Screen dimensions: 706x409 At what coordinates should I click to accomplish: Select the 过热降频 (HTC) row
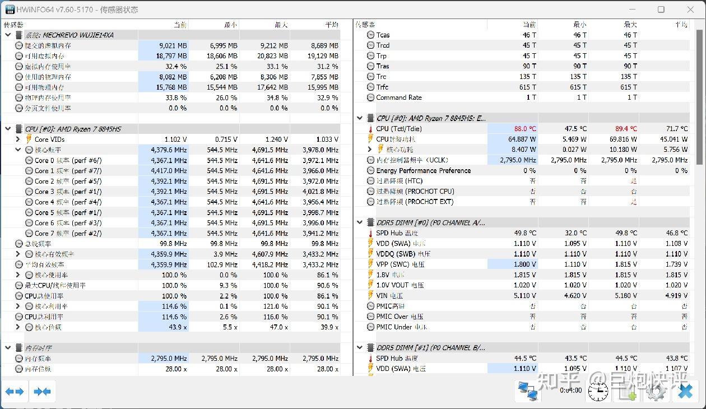point(523,181)
